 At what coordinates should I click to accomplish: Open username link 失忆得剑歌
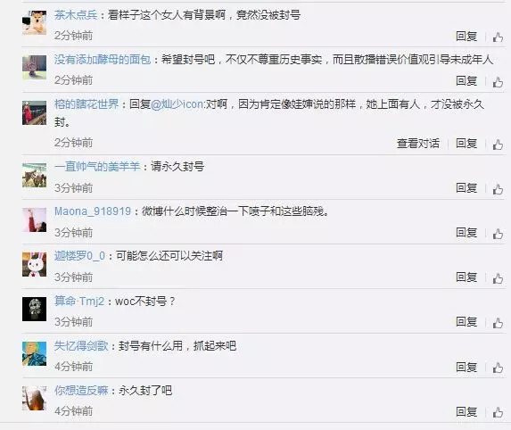click(x=81, y=345)
